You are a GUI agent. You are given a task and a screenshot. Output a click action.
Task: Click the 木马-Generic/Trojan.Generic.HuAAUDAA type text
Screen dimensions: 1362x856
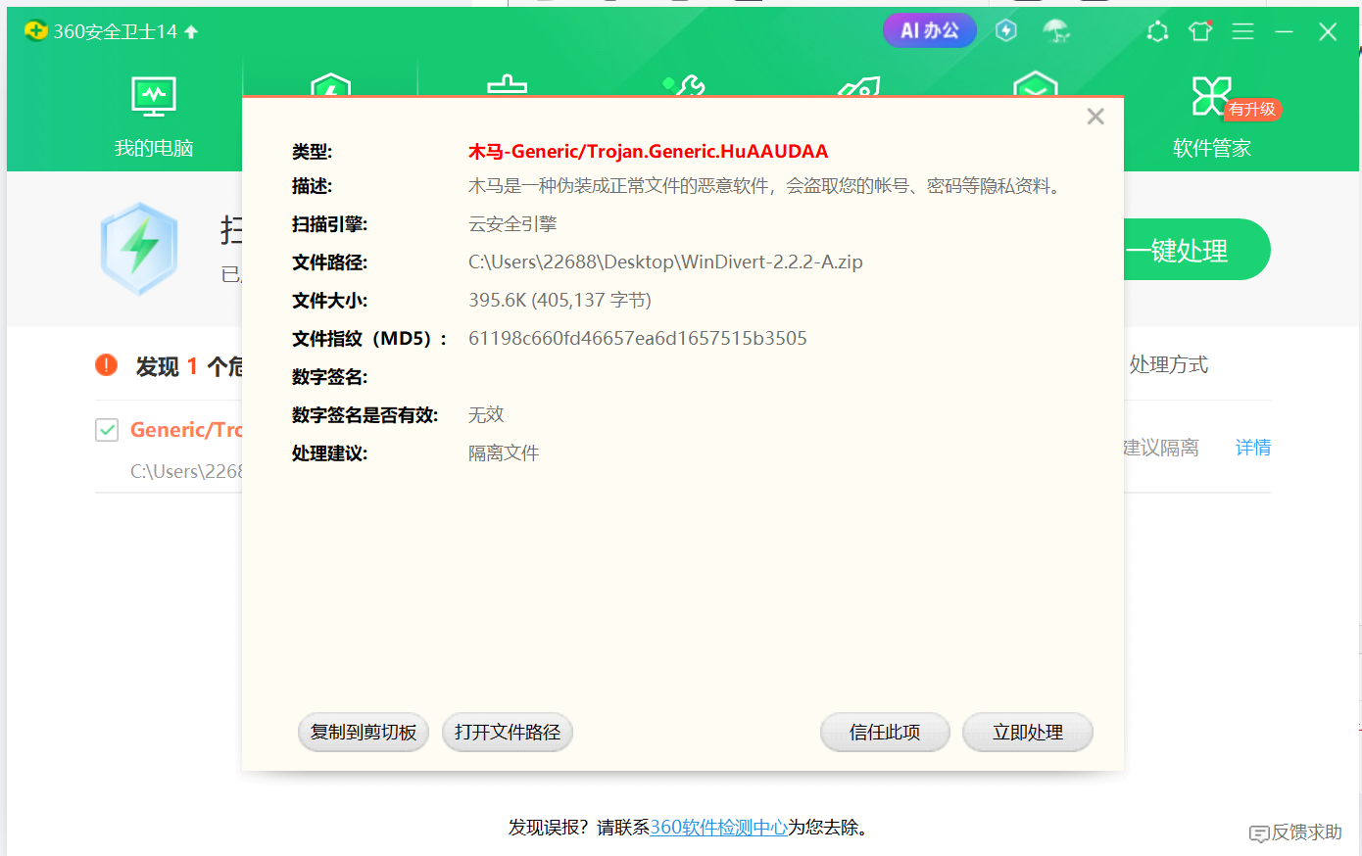point(648,151)
